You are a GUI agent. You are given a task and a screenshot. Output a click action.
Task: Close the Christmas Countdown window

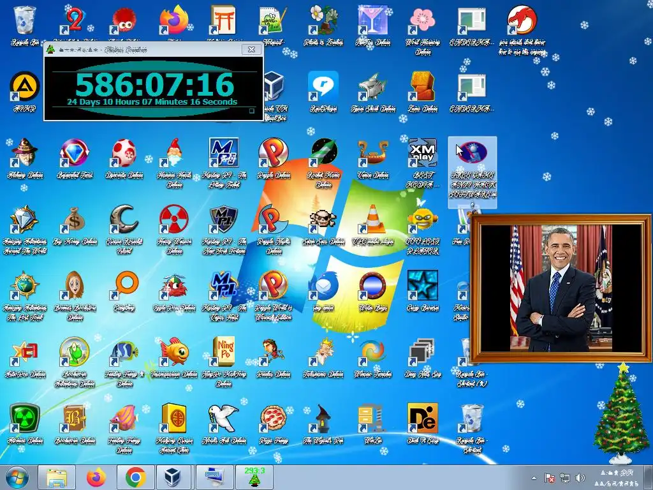pyautogui.click(x=251, y=49)
